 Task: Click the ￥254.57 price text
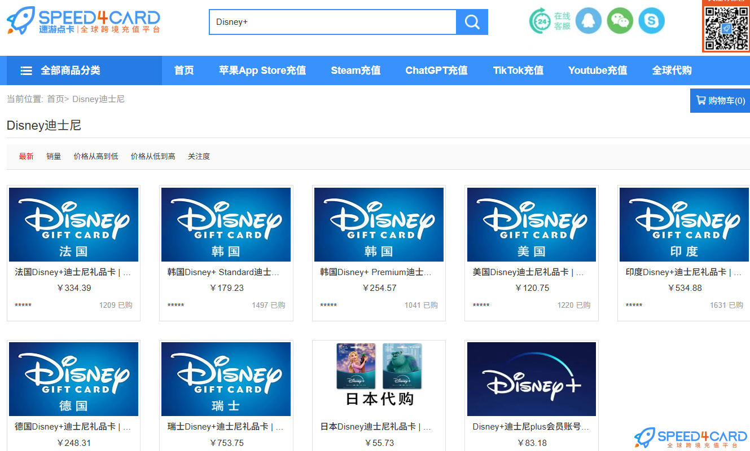(x=379, y=288)
